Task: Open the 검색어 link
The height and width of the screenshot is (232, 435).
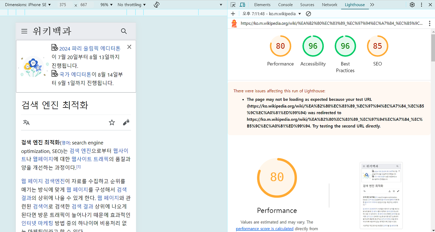Action: tap(40, 206)
